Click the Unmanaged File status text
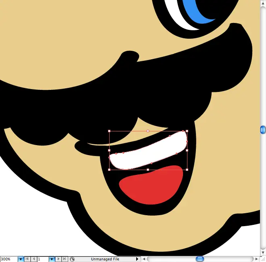The height and width of the screenshot is (262, 266). tap(105, 259)
